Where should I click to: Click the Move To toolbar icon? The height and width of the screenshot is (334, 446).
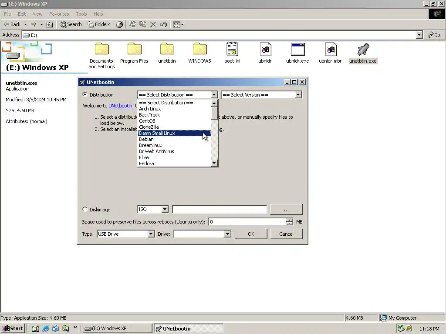coord(132,24)
